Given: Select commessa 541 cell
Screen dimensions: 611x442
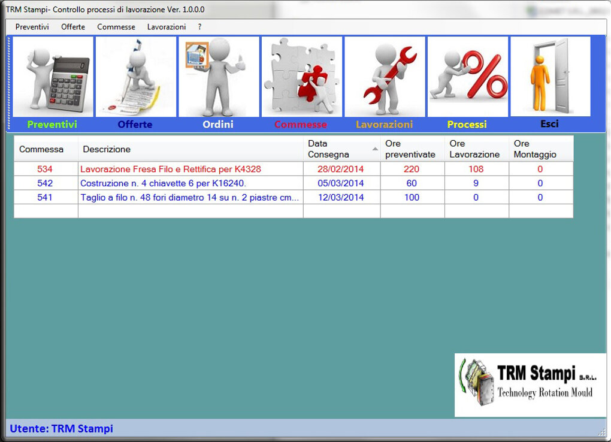Looking at the screenshot, I should (x=46, y=197).
